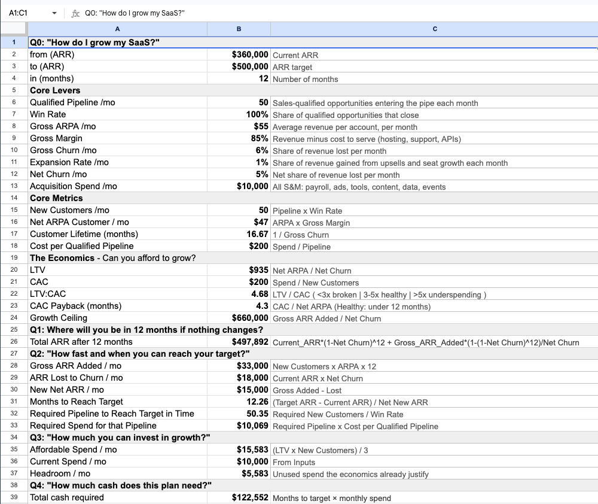Click the 'Net Churn /mo' cell
This screenshot has height=504, width=598.
(117, 174)
